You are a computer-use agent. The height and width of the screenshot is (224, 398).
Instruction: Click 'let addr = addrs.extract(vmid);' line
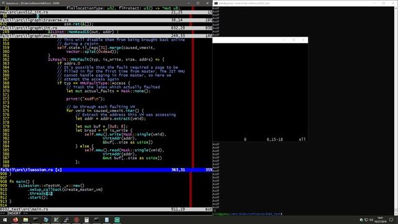(111, 119)
